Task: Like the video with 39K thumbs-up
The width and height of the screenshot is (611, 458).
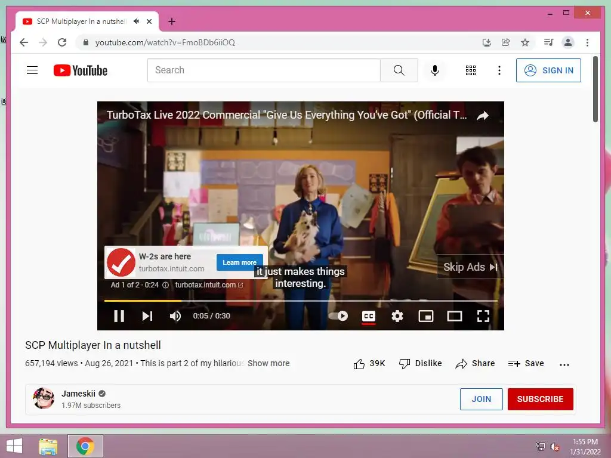Action: tap(369, 364)
